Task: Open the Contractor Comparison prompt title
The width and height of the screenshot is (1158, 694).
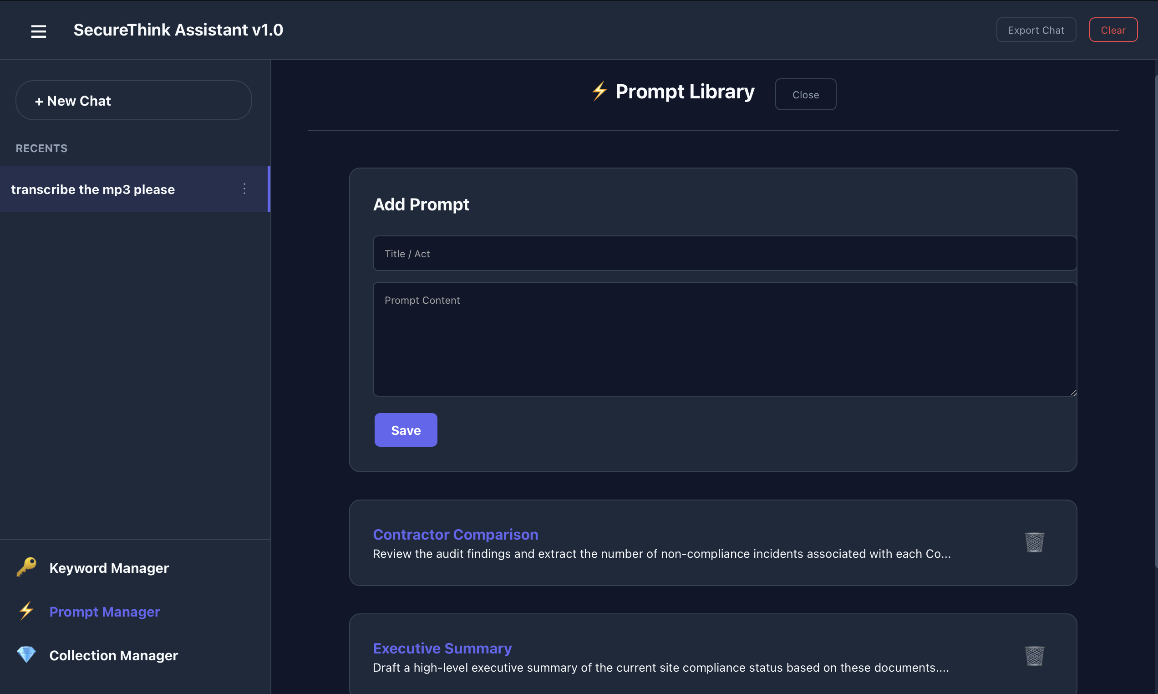Action: click(455, 534)
